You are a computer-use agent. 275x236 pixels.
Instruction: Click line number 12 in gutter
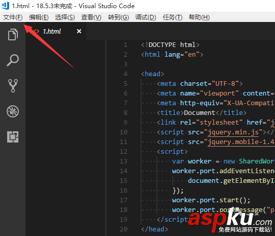click(x=123, y=152)
